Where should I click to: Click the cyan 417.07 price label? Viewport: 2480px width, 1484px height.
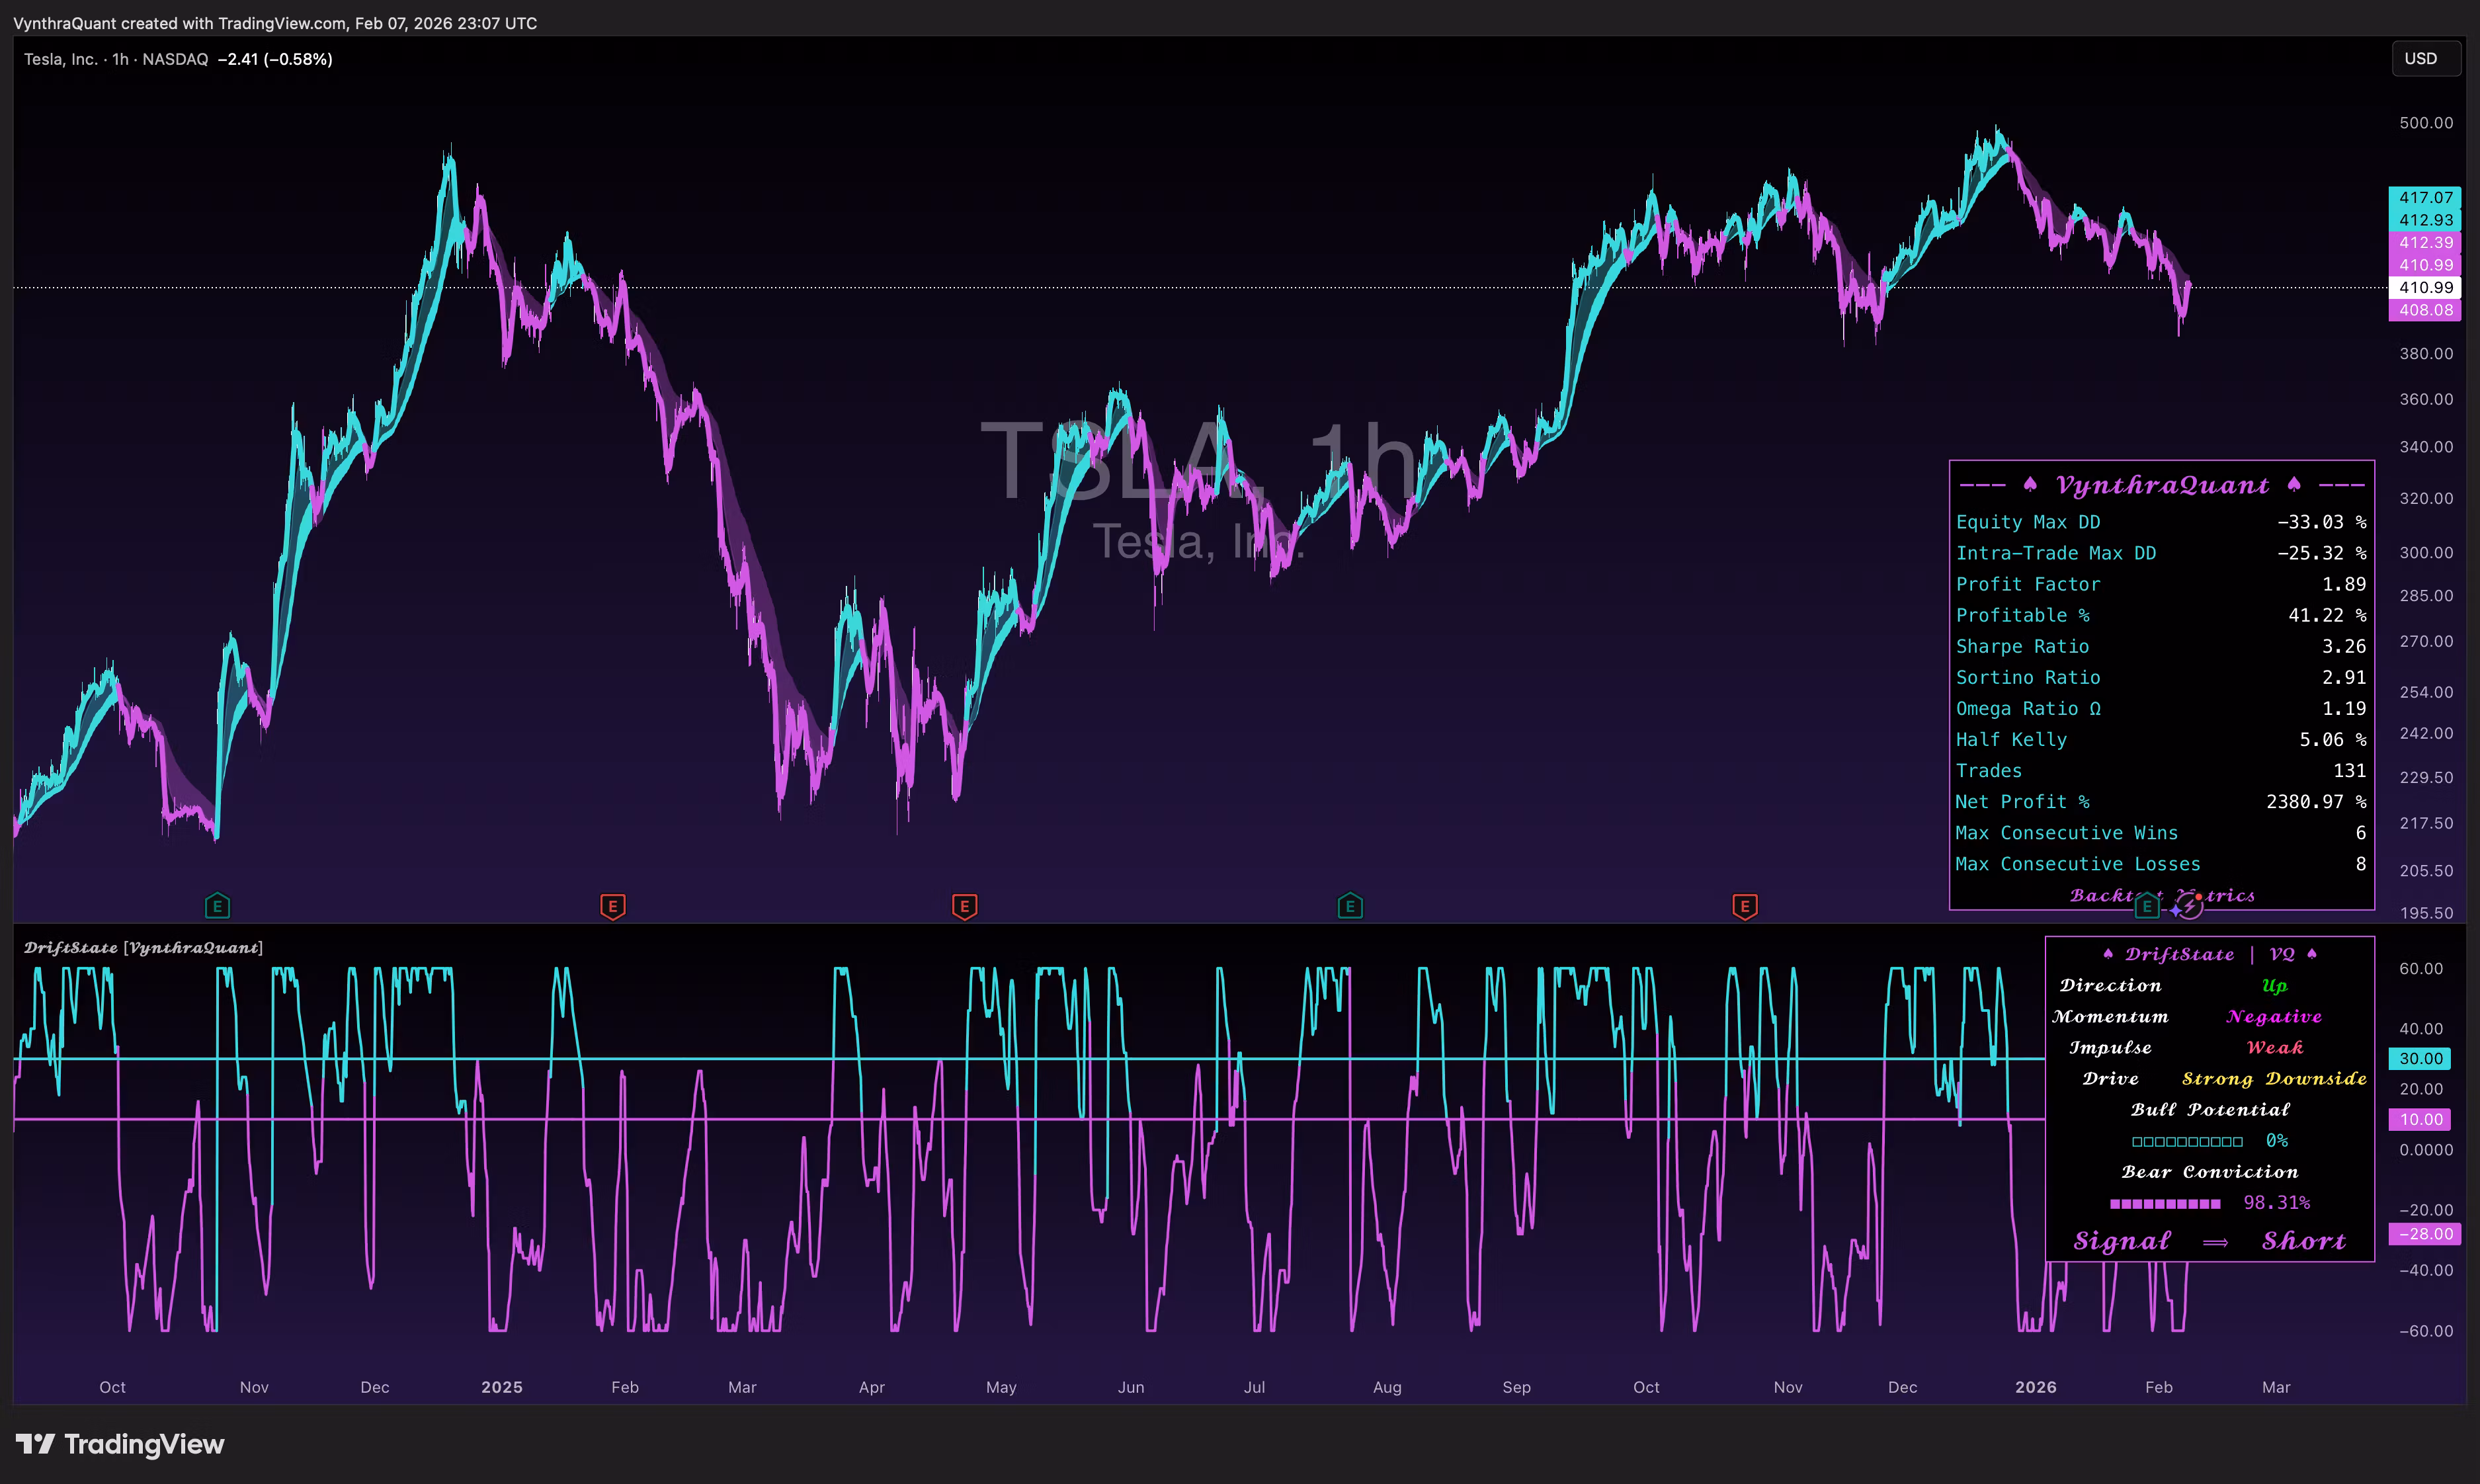click(x=2425, y=198)
